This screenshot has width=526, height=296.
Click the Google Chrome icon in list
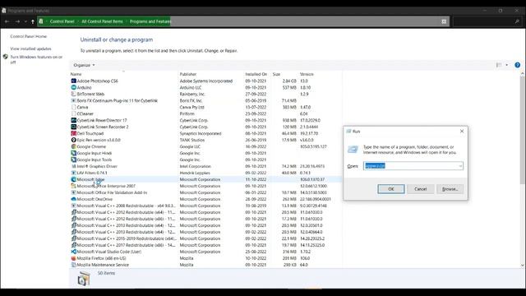(x=73, y=146)
